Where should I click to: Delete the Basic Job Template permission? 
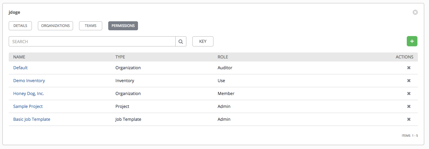pyautogui.click(x=409, y=119)
